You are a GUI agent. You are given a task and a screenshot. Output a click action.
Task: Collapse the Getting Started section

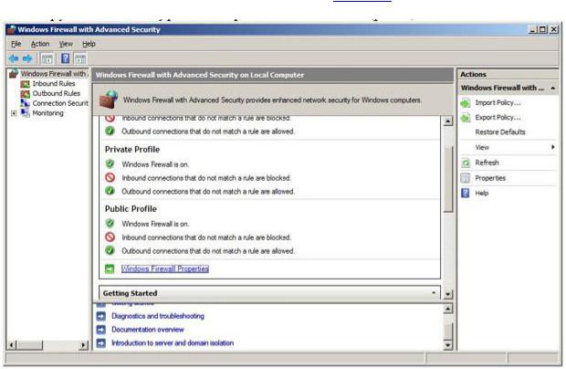point(434,293)
